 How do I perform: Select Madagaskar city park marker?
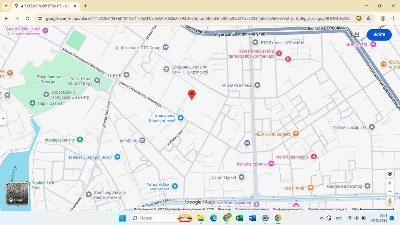coord(80,139)
